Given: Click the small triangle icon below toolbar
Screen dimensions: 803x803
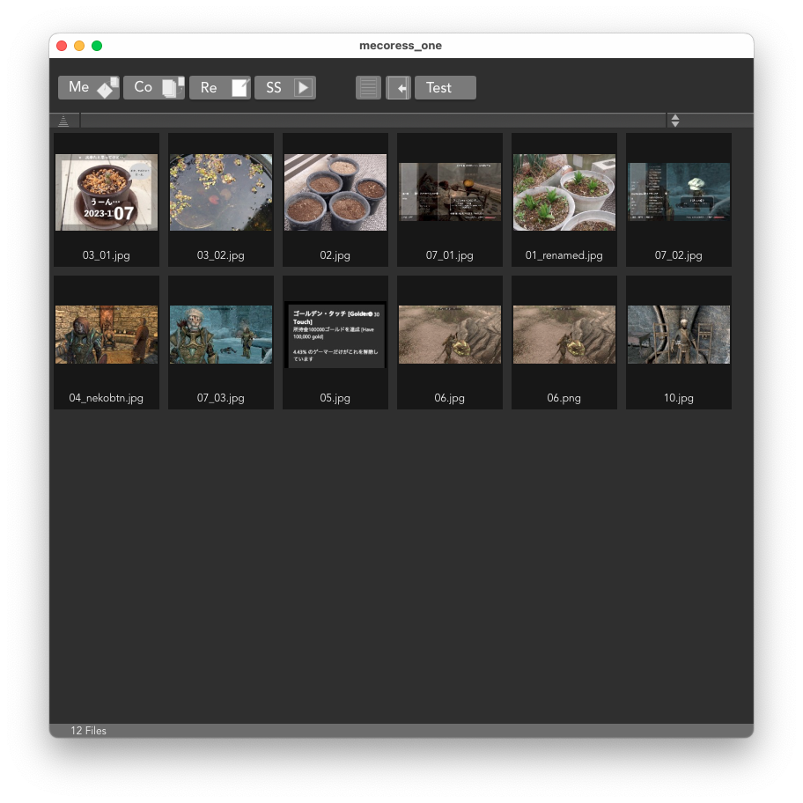Looking at the screenshot, I should pyautogui.click(x=63, y=121).
